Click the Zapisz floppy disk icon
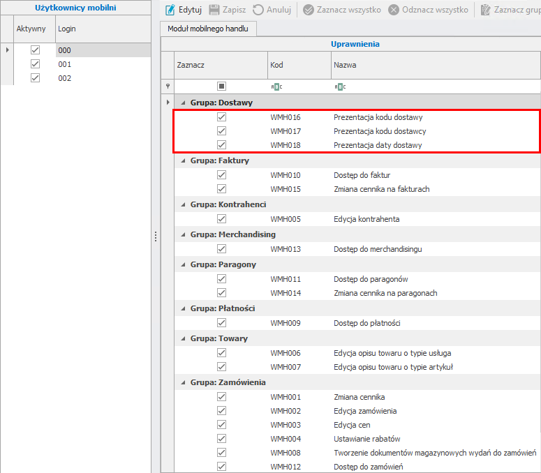541x473 pixels. click(214, 10)
